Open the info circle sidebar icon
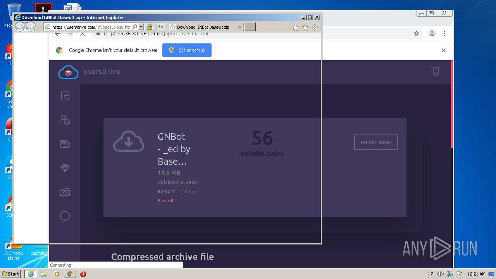The width and height of the screenshot is (496, 279). coord(65,216)
